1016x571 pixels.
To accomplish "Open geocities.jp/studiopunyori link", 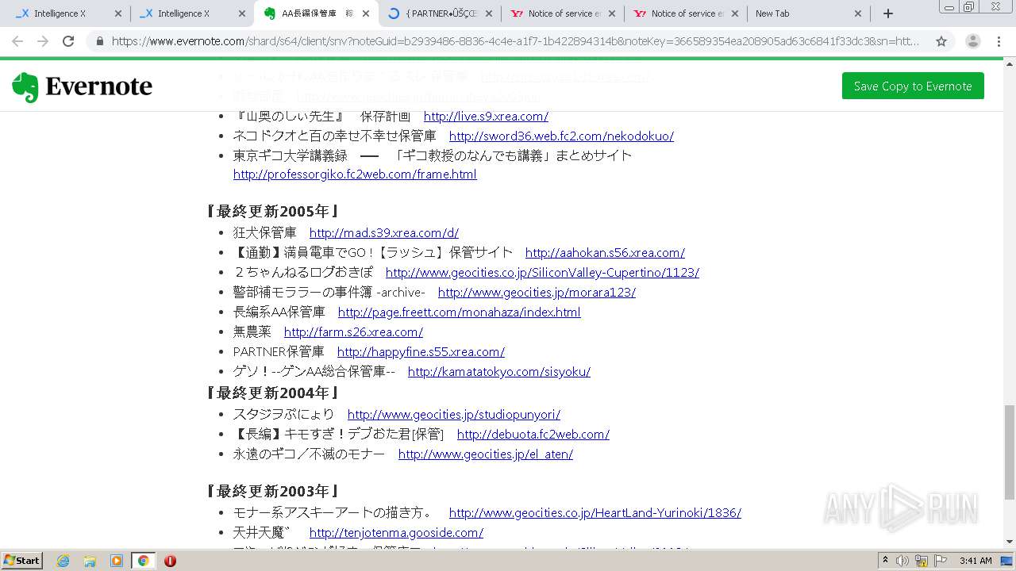I will pos(454,415).
